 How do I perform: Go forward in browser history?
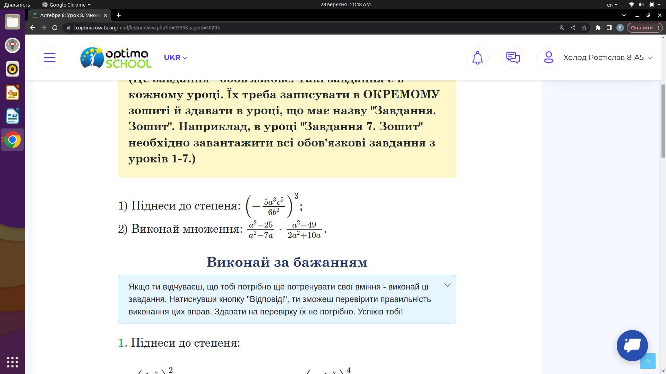[43, 28]
